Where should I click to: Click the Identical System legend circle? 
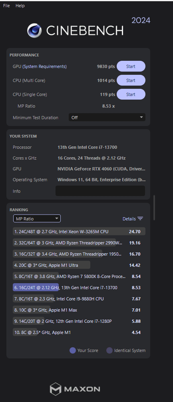(109, 350)
